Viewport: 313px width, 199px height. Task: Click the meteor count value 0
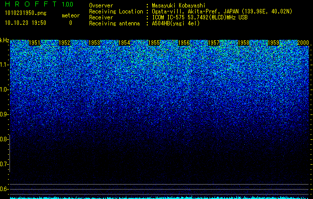tap(71, 23)
